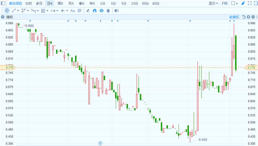Zoom in the chart with plus icon
The image size is (258, 146).
click(249, 17)
